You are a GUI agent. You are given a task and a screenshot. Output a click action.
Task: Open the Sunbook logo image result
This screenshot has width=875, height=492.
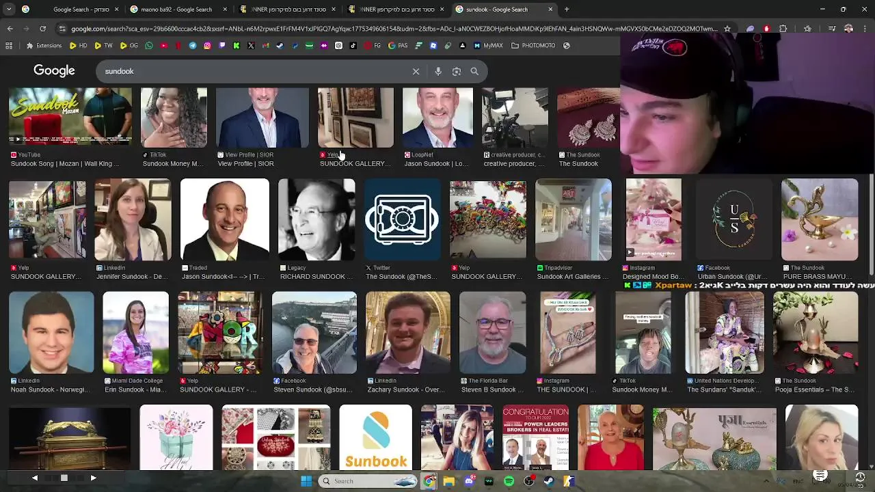pyautogui.click(x=376, y=437)
